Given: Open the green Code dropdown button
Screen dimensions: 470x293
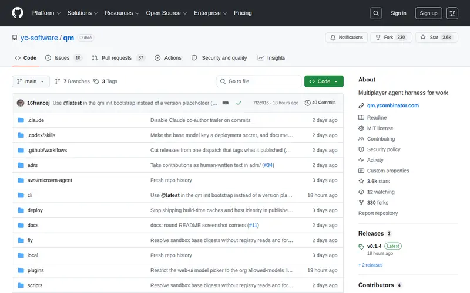Looking at the screenshot, I should pyautogui.click(x=324, y=81).
